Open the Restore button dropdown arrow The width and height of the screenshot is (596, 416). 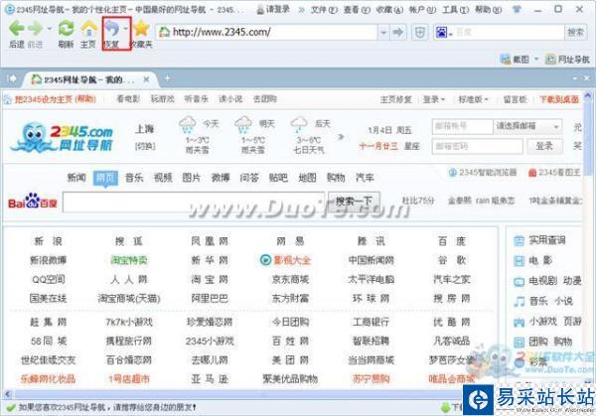click(x=125, y=28)
